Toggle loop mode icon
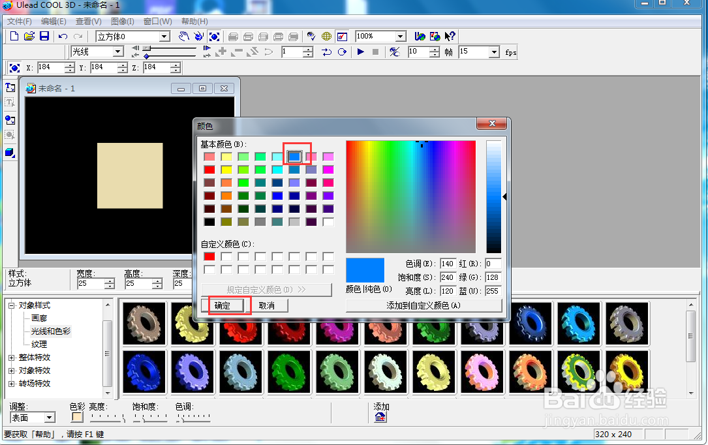Screen dimensions: 708x445 326,52
